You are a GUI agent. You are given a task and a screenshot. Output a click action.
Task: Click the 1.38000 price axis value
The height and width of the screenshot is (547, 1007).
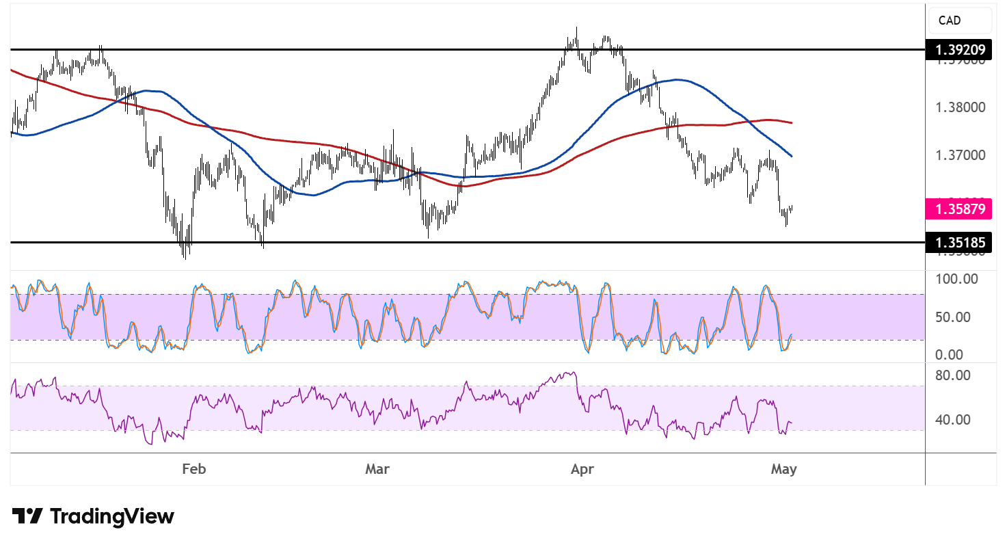(x=961, y=107)
